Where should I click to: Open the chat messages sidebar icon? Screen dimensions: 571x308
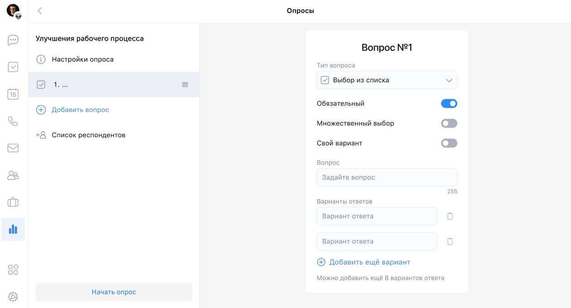[x=13, y=40]
